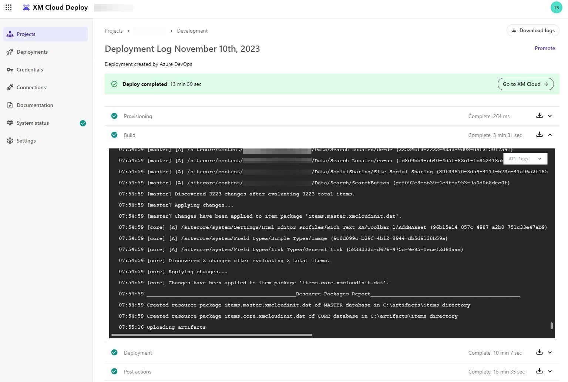Click the Provisioning complete check icon
Screen dimensions: 568x382
[x=114, y=116]
